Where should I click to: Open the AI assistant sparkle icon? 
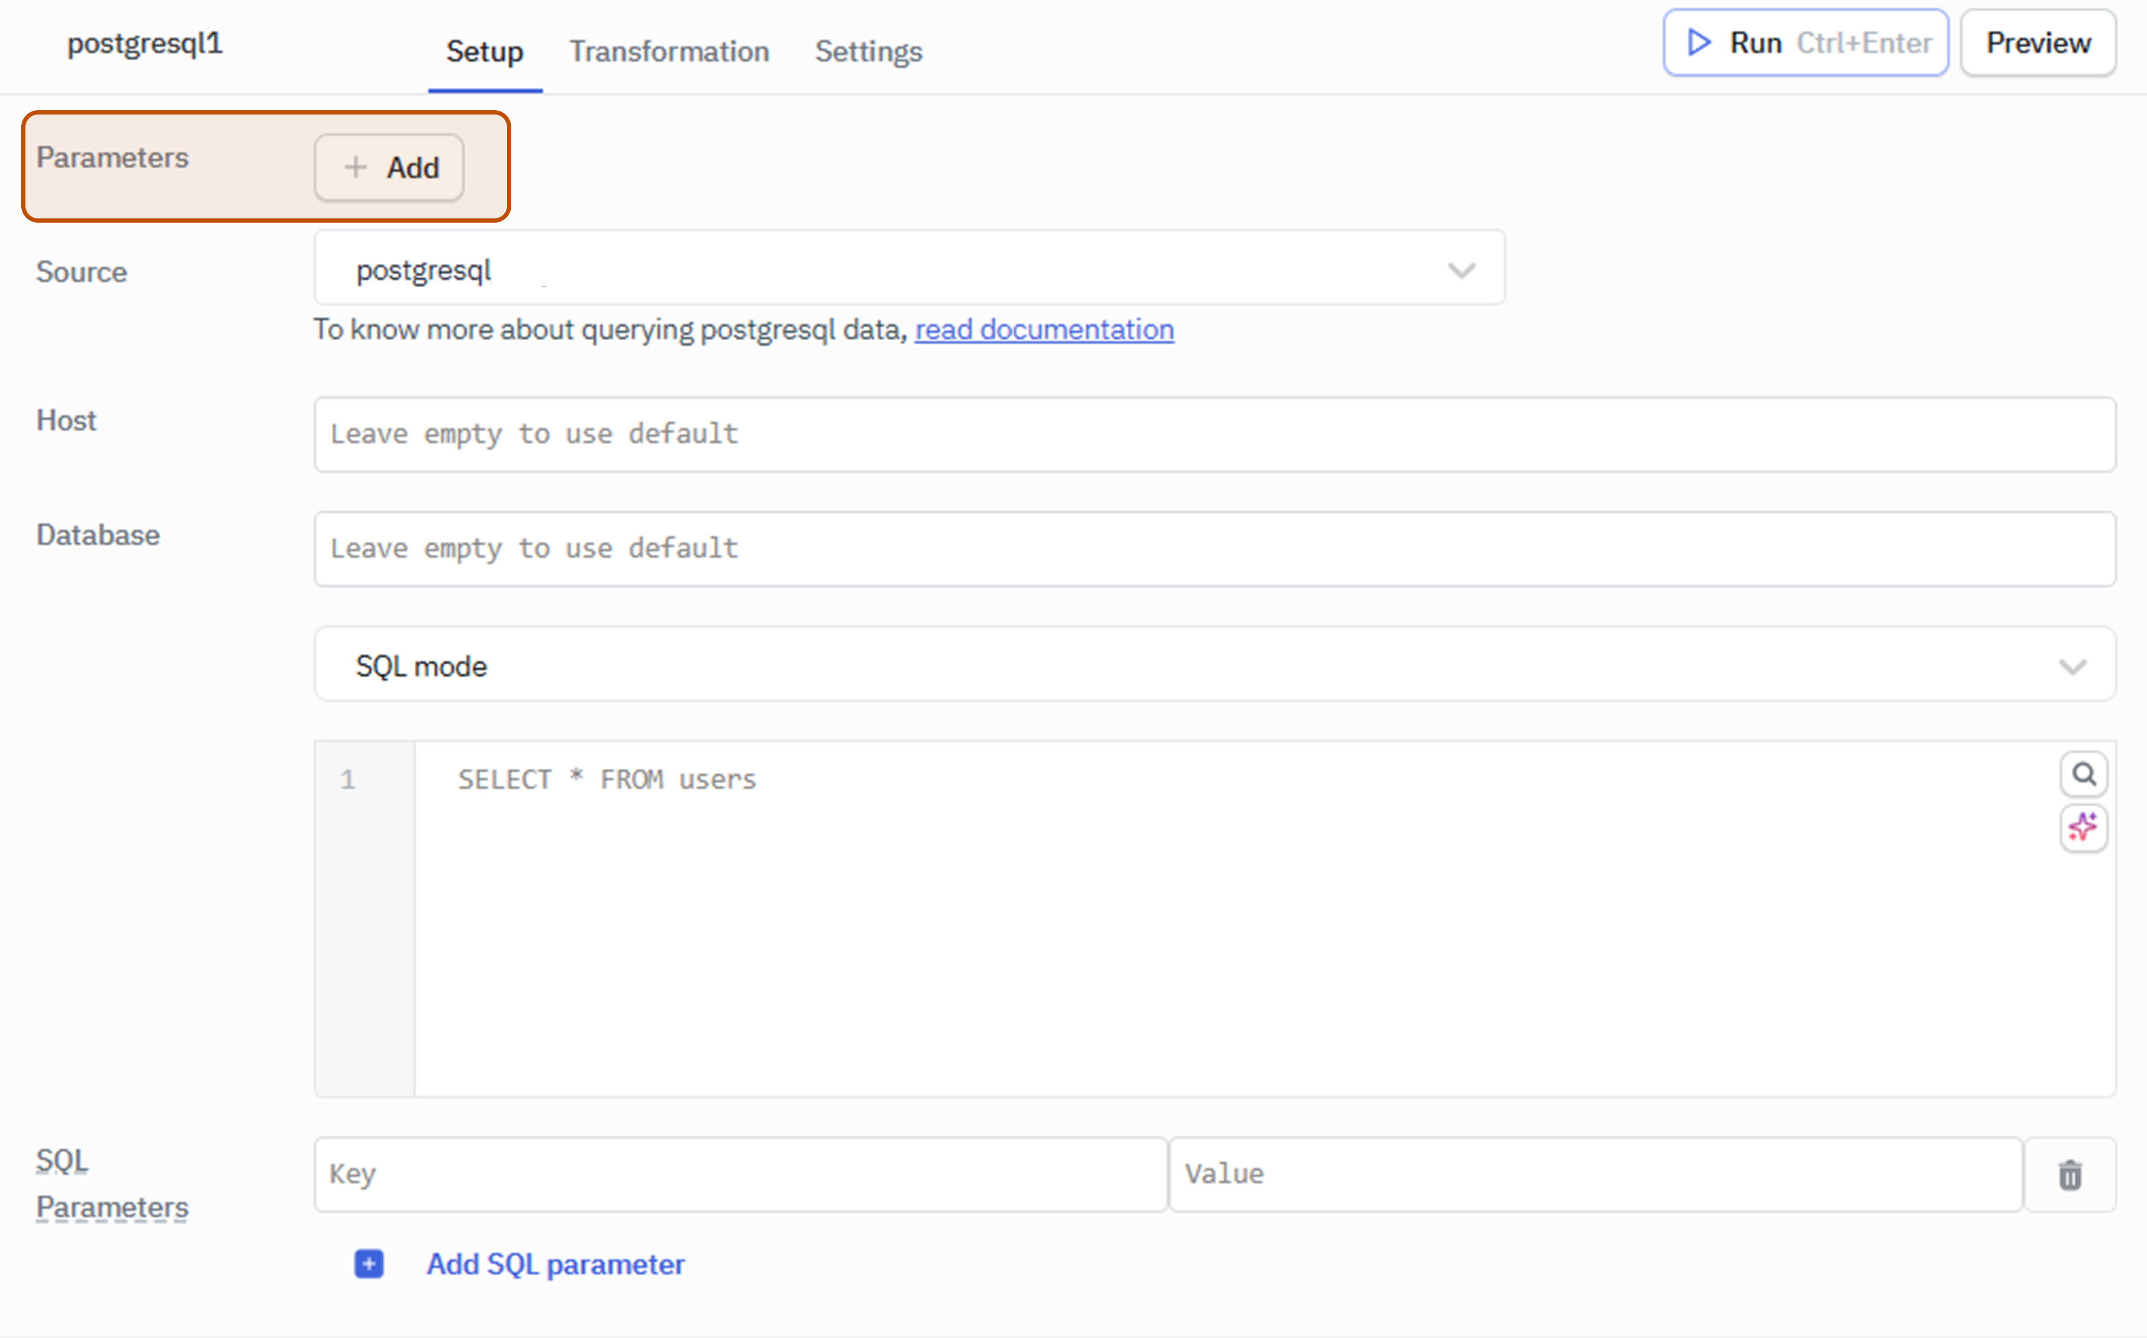2084,828
